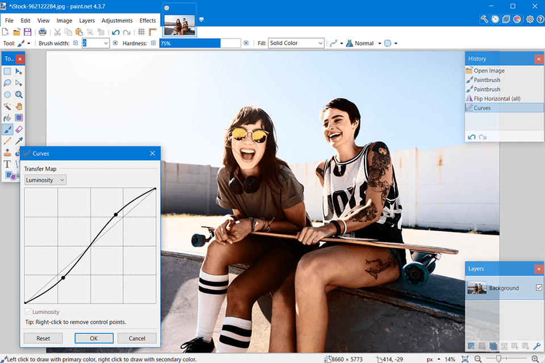Click the Print icon
The image size is (545, 363).
point(43,32)
